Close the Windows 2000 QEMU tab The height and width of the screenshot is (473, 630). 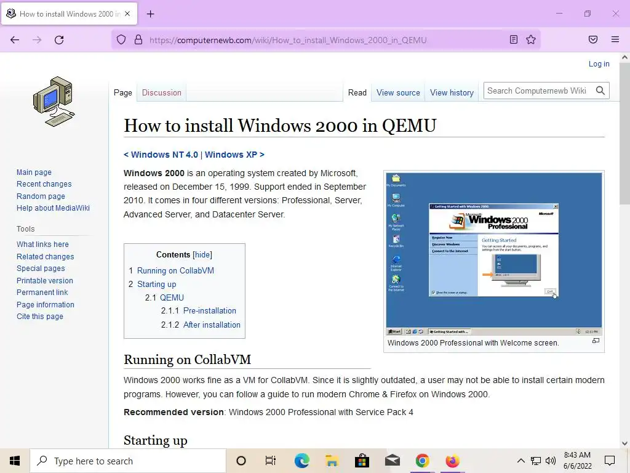click(x=127, y=14)
